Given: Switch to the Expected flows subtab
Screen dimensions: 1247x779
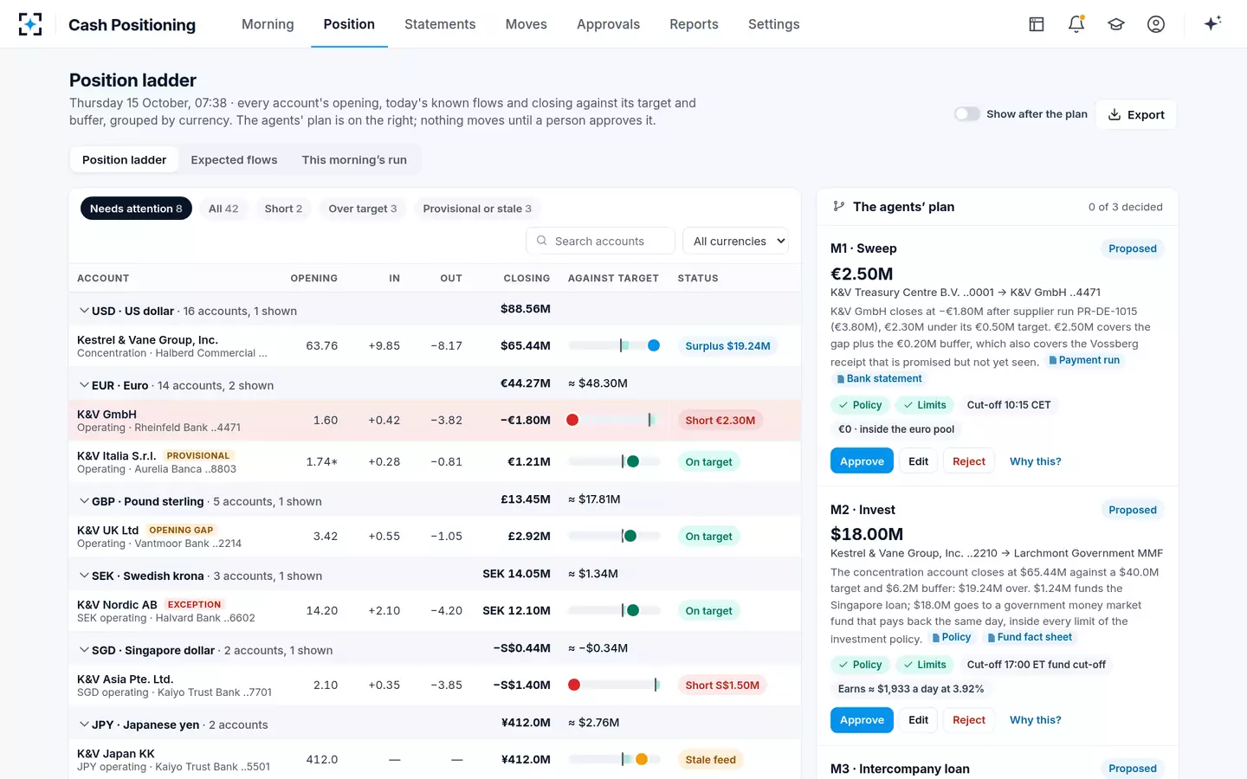Looking at the screenshot, I should point(234,160).
